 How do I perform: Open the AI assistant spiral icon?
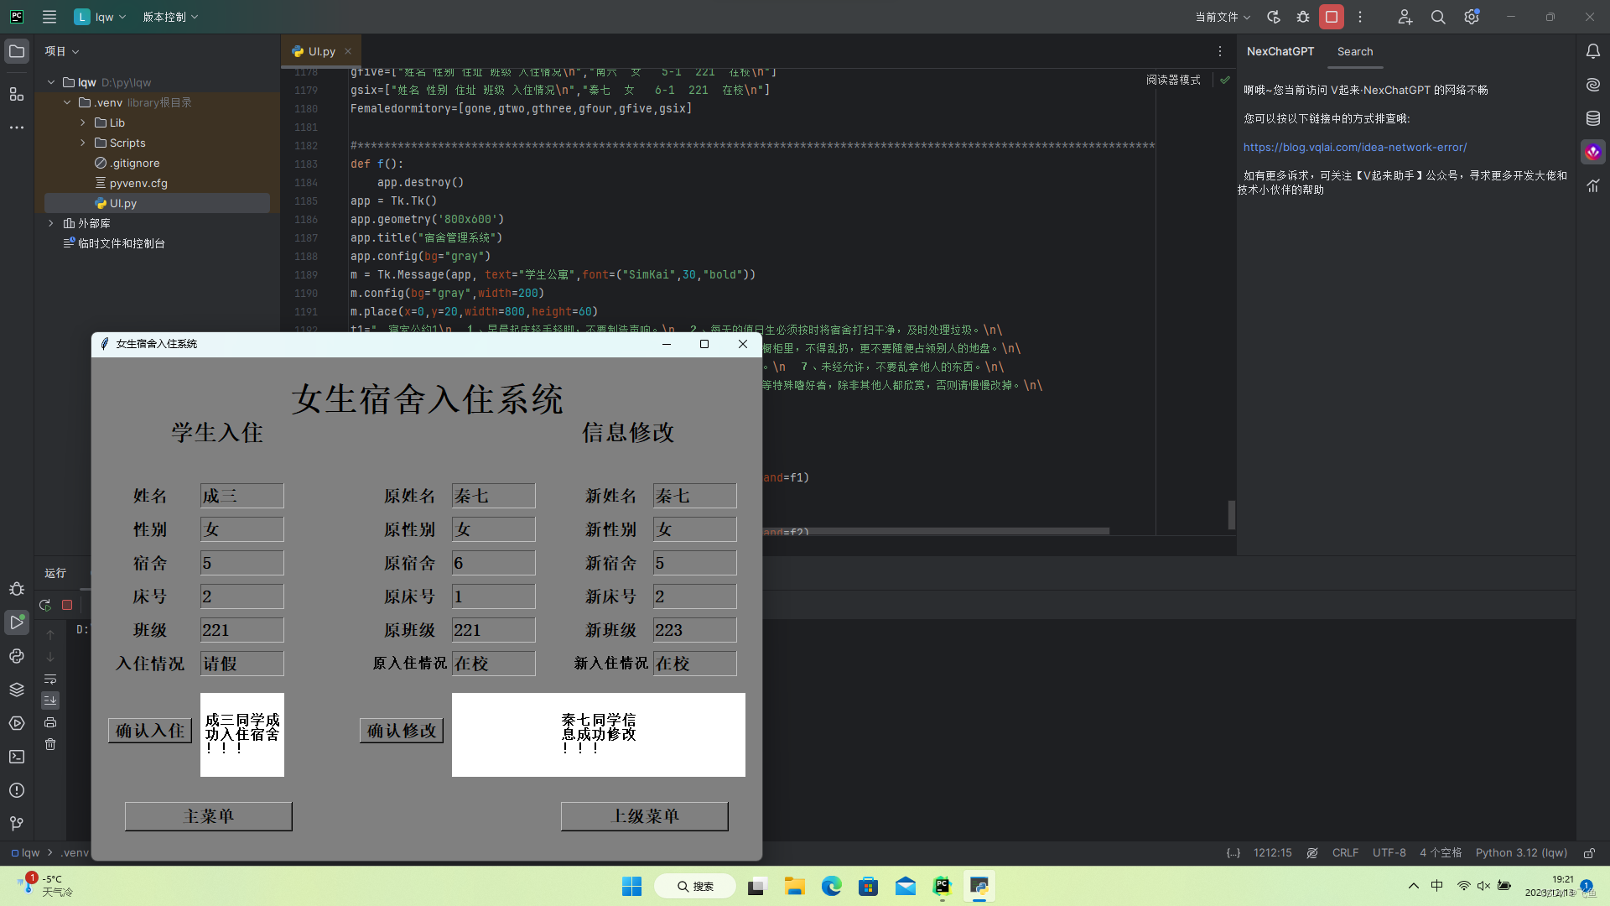coord(1593,85)
